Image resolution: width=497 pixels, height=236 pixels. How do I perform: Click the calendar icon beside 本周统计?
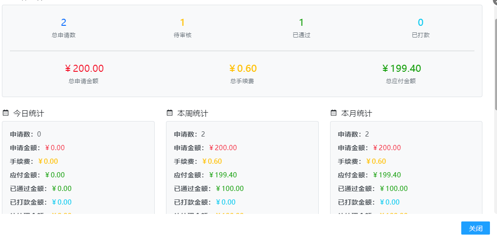170,113
